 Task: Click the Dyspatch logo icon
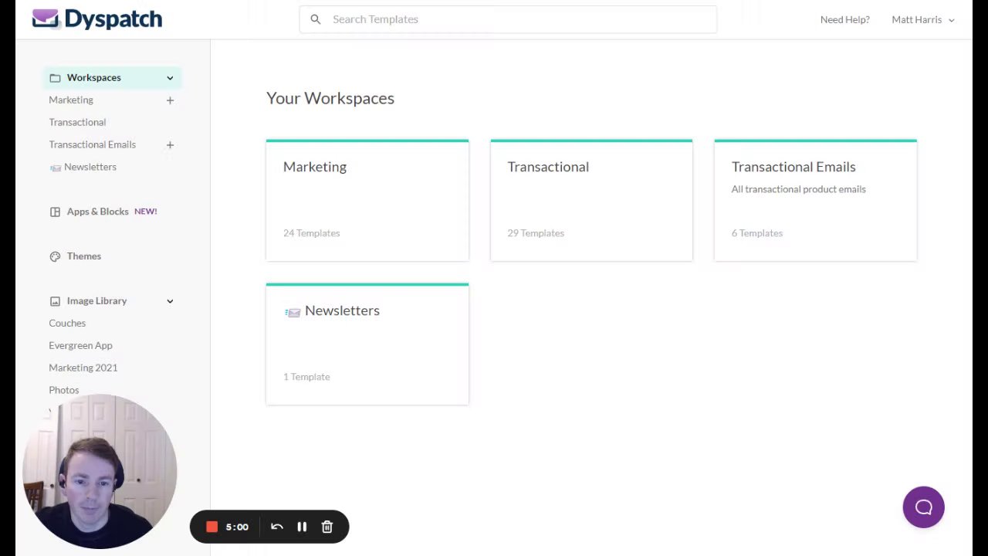(46, 19)
